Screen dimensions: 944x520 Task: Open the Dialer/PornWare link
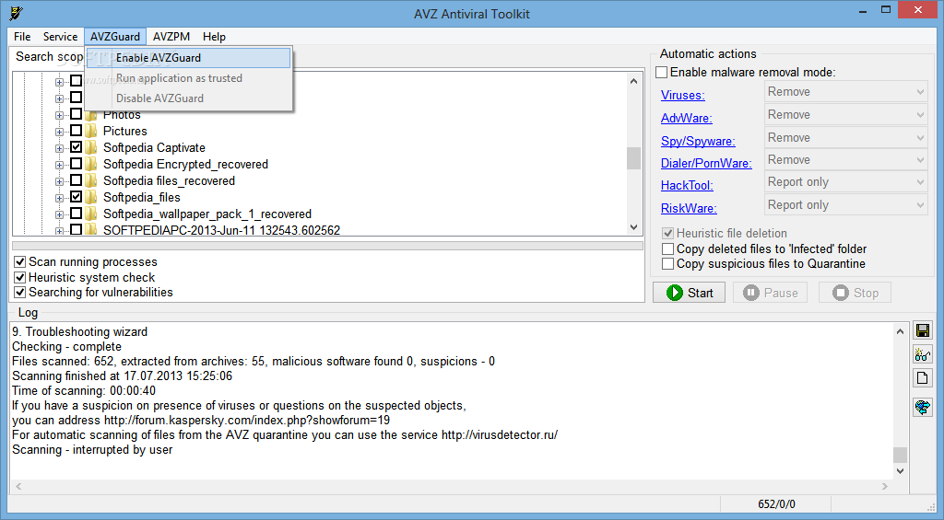click(706, 163)
